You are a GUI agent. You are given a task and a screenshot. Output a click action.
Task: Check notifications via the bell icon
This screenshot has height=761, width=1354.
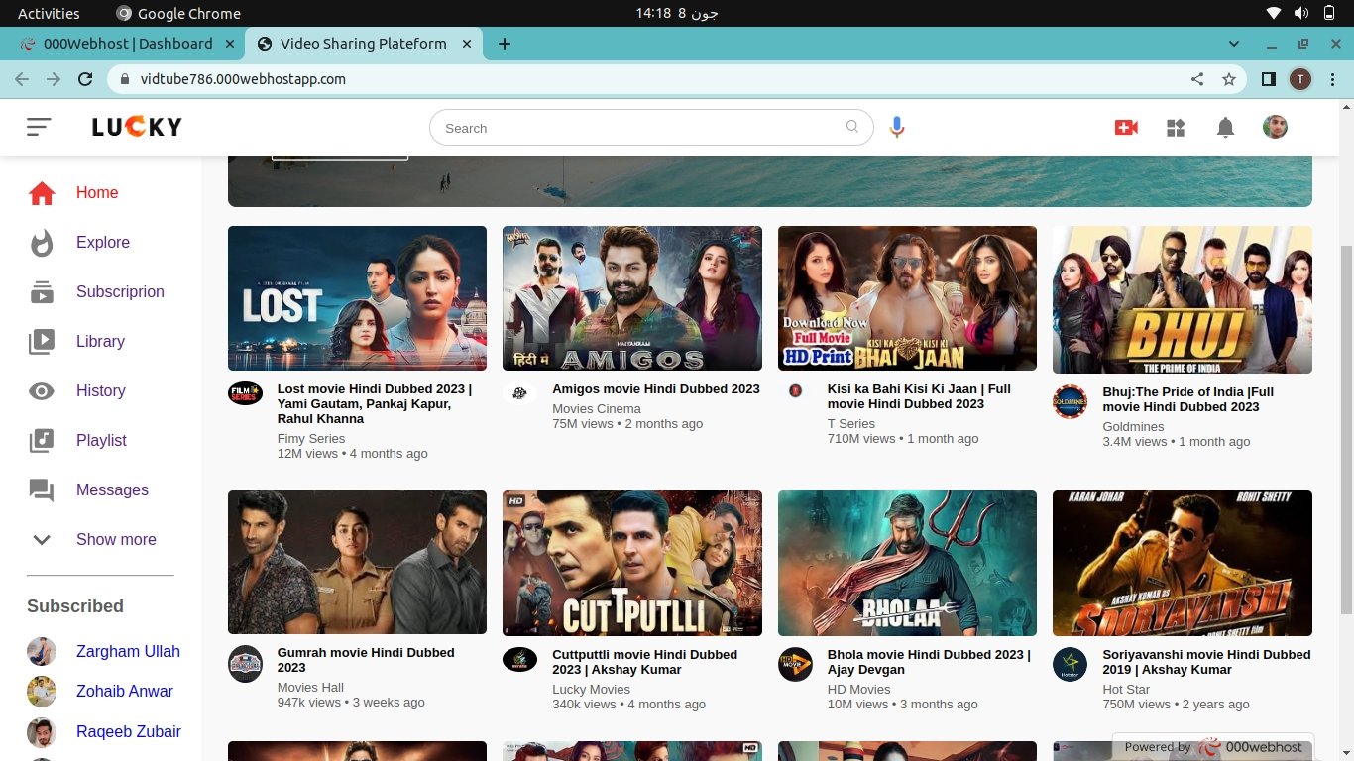click(1225, 127)
